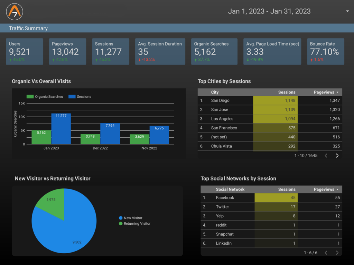354x265 pixels.
Task: Go to previous page of Social Networks table
Action: point(326,253)
